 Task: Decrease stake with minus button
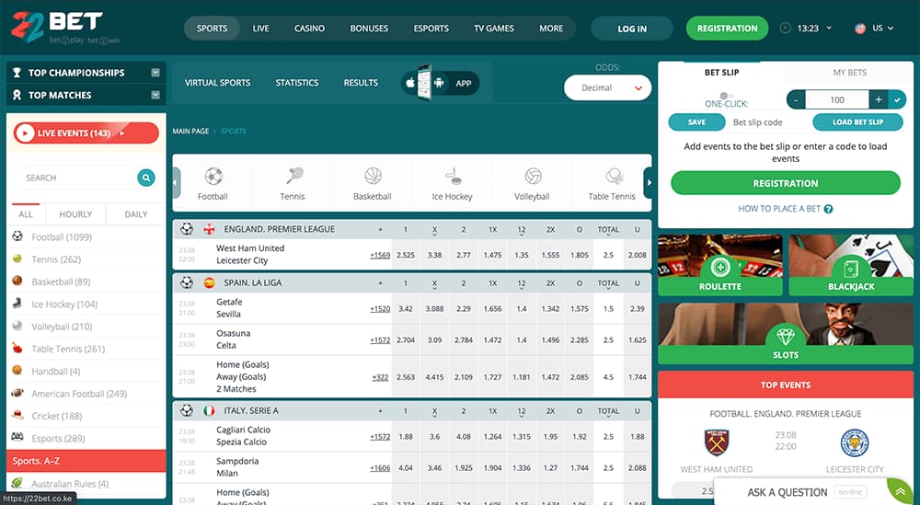click(796, 99)
